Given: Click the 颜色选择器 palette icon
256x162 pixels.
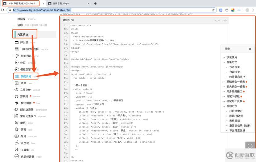Looking at the screenshot, I should click(16, 110).
